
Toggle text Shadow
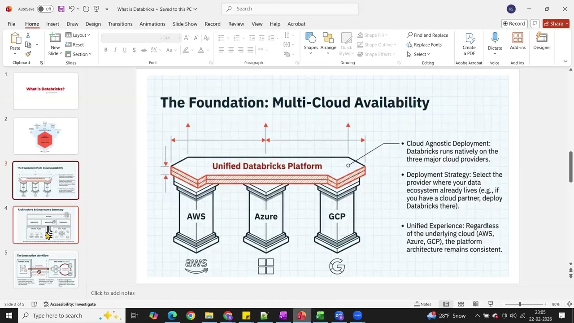click(134, 50)
